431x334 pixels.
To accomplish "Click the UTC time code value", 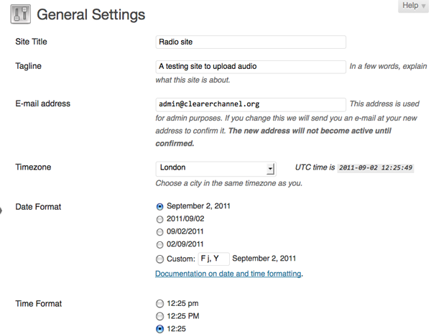I will (x=375, y=168).
